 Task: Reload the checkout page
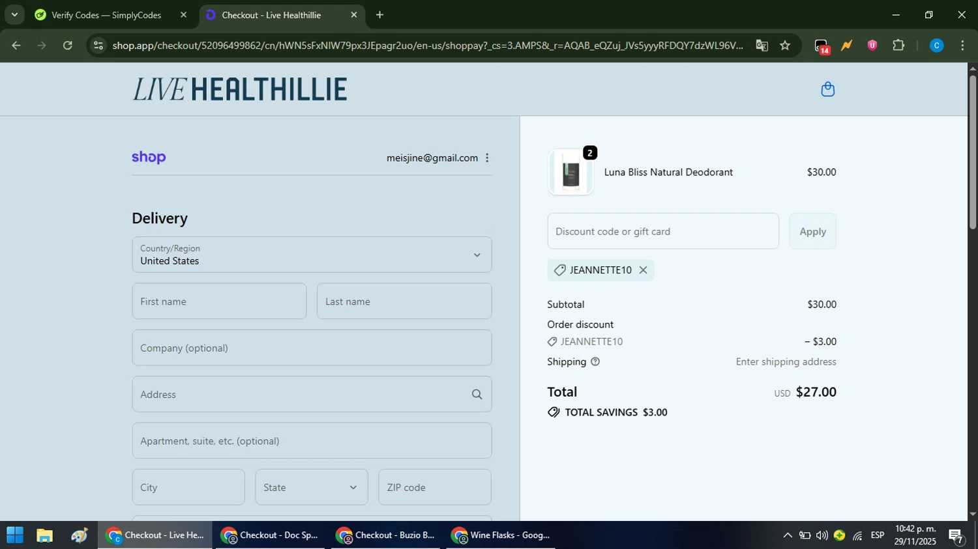coord(68,46)
